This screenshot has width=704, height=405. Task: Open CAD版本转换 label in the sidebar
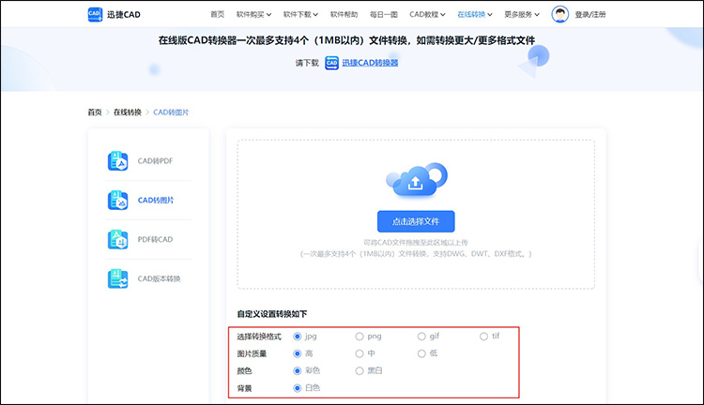point(159,278)
